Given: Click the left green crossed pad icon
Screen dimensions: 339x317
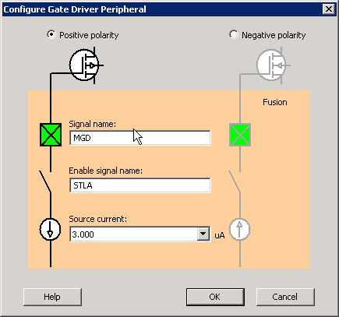Looking at the screenshot, I should point(51,135).
